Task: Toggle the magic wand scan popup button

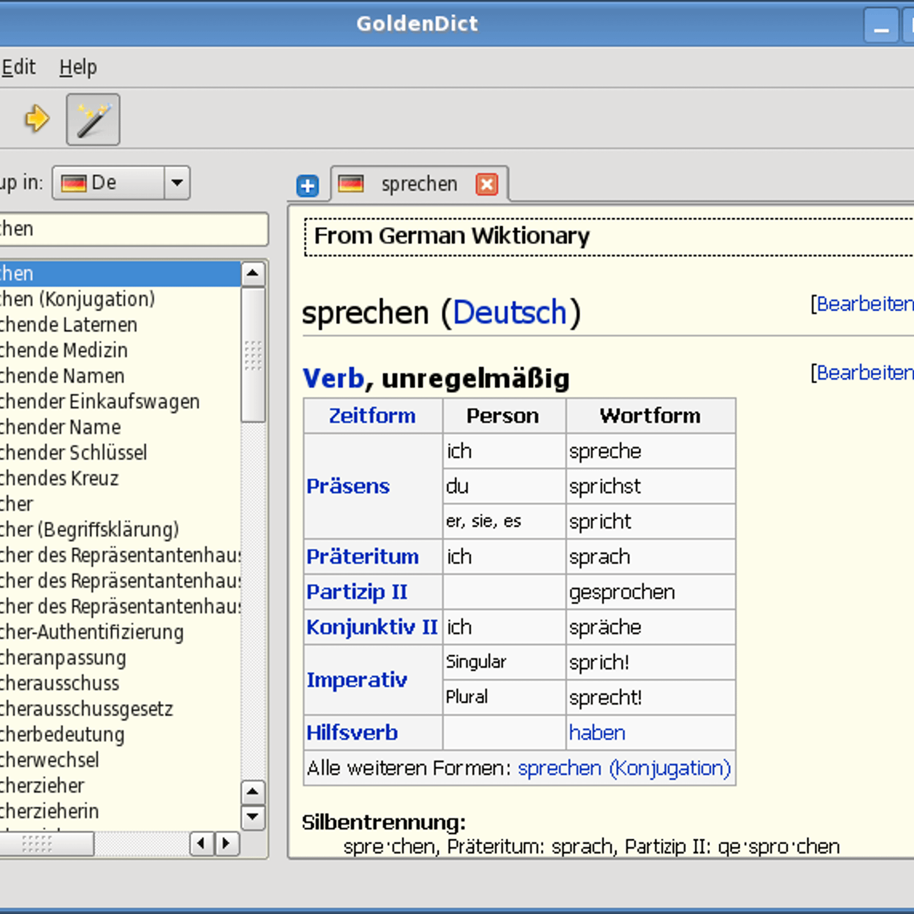Action: [93, 119]
